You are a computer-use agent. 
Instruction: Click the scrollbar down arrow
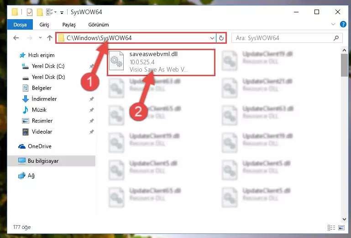344,219
